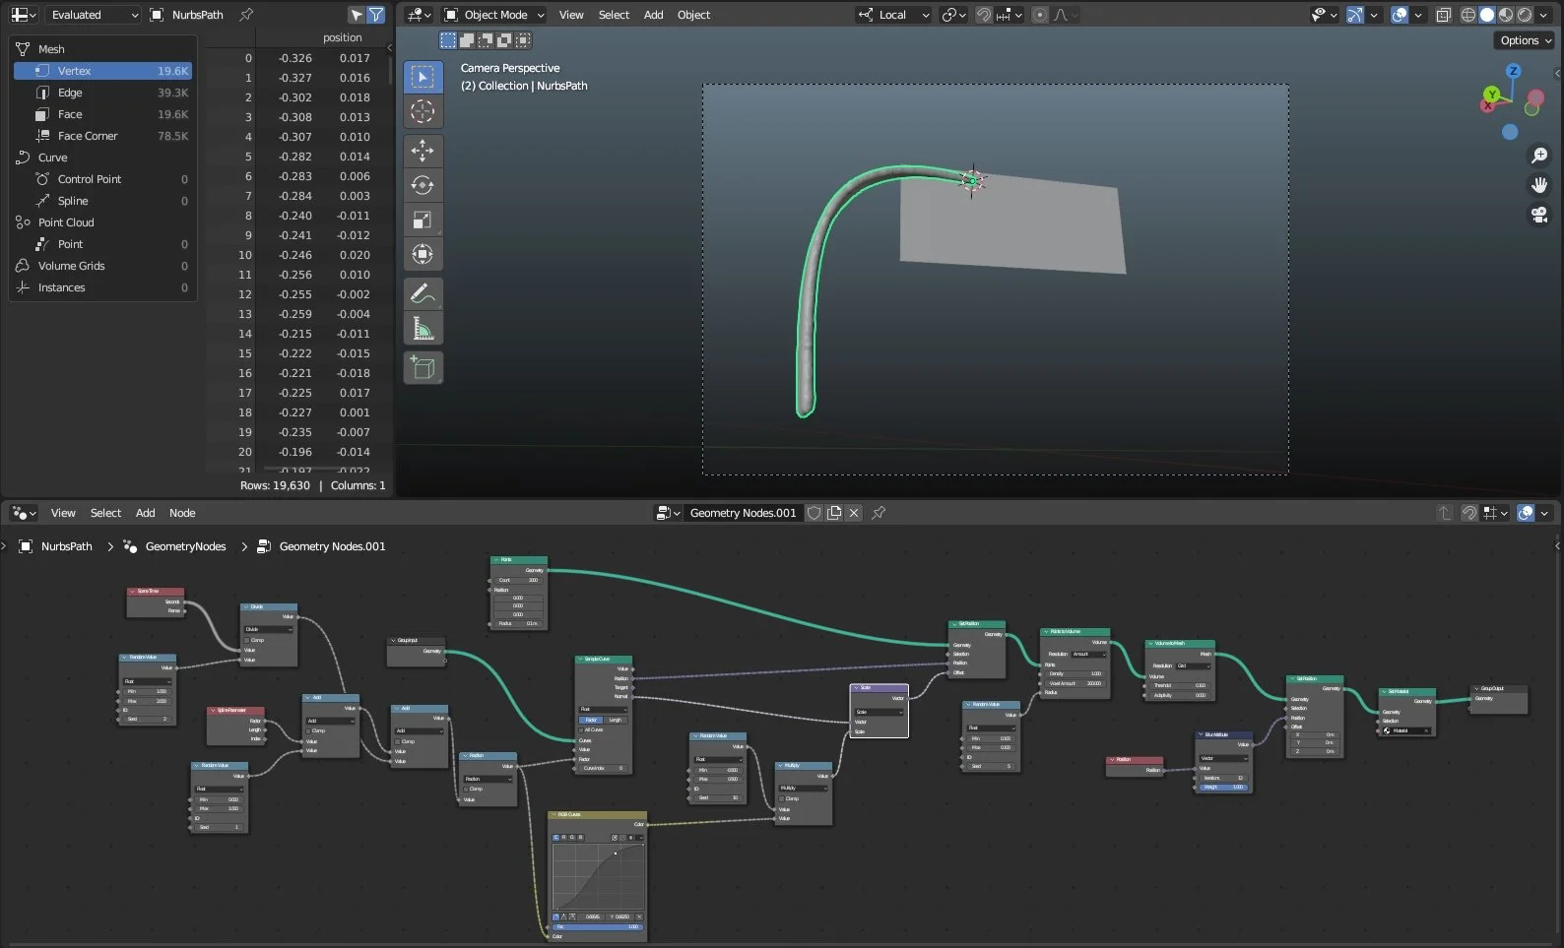Select the Cursor tool in viewport toolbar
Screen dimensions: 1564x948
click(423, 111)
